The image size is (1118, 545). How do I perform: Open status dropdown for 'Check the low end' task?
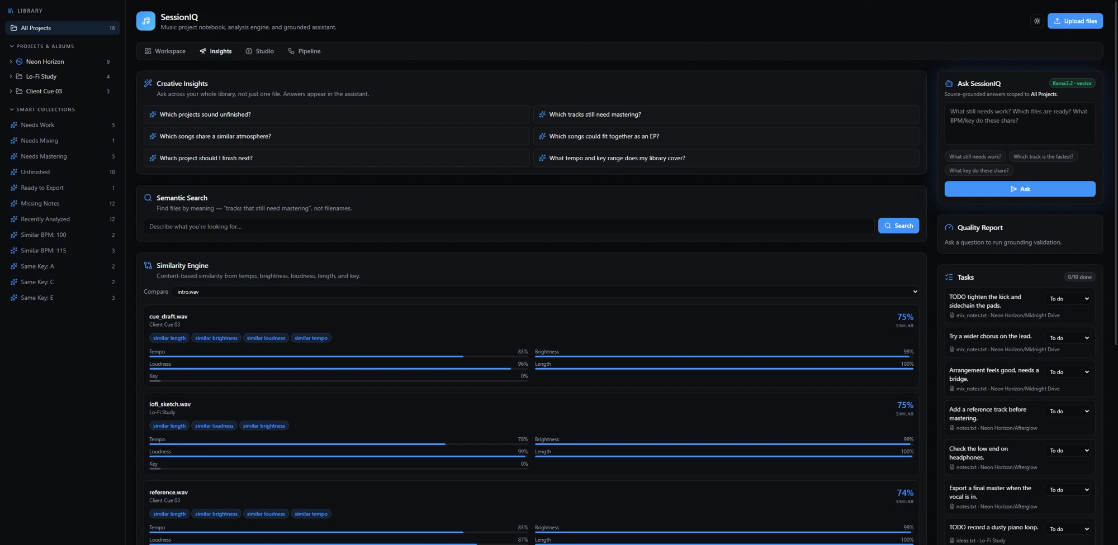coord(1068,451)
